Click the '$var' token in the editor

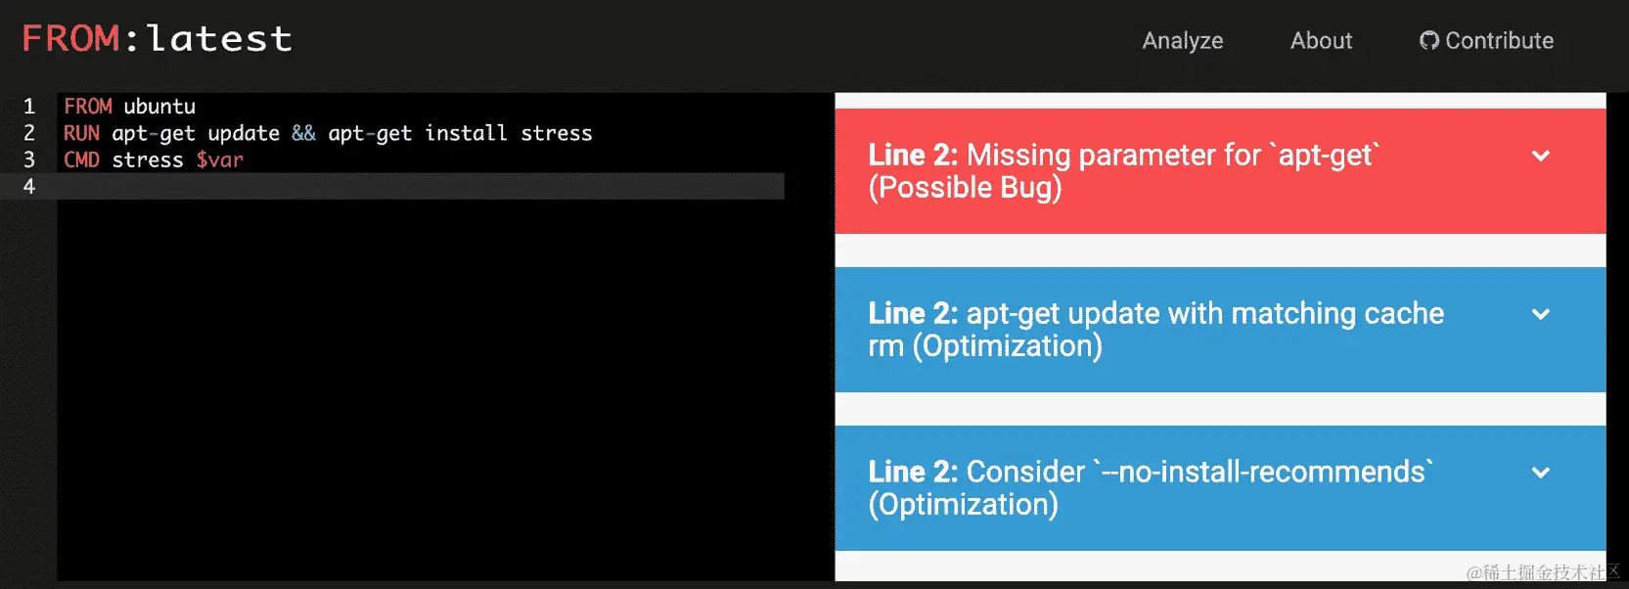[220, 159]
